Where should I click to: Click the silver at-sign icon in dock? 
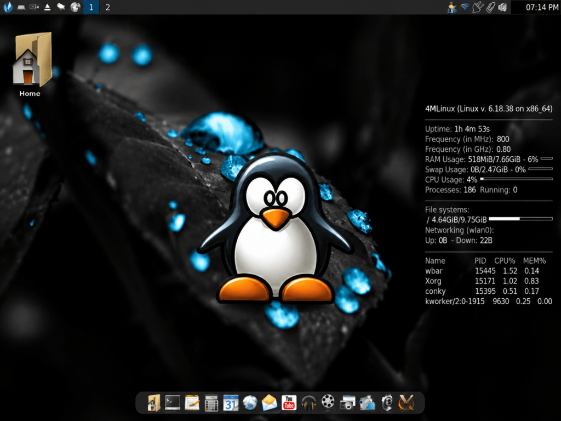(x=387, y=403)
